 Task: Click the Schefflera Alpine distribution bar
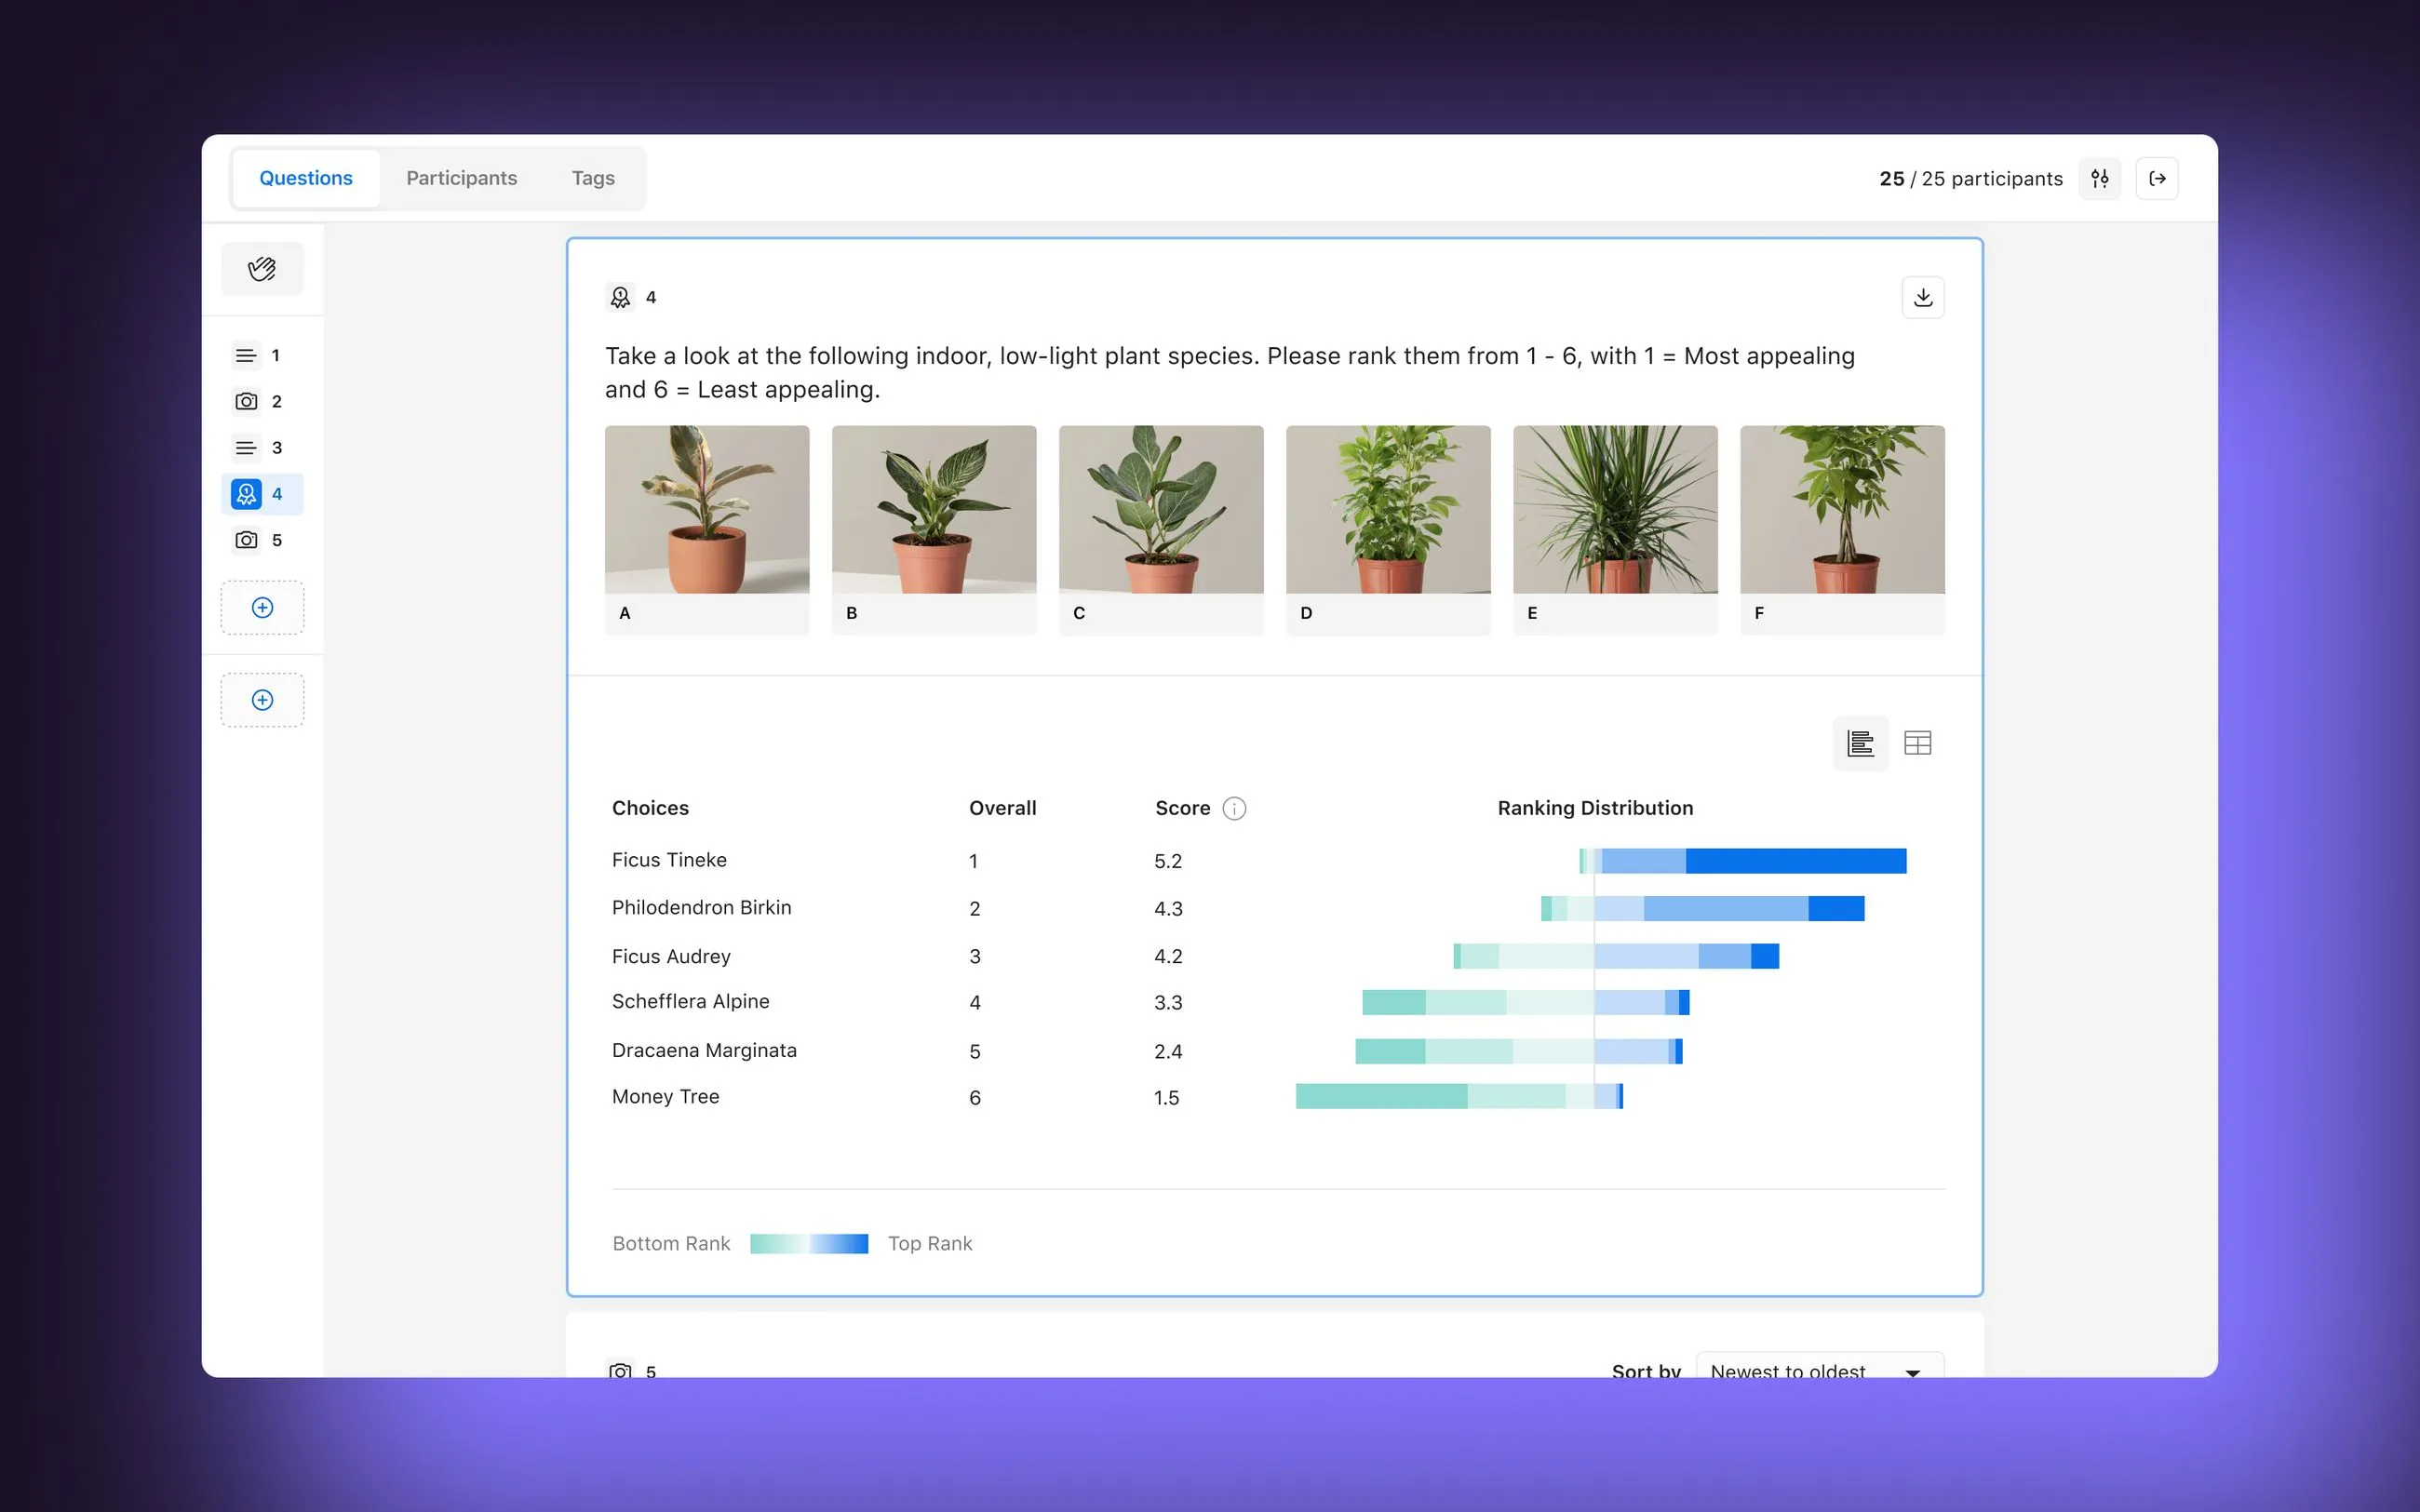coord(1526,1002)
